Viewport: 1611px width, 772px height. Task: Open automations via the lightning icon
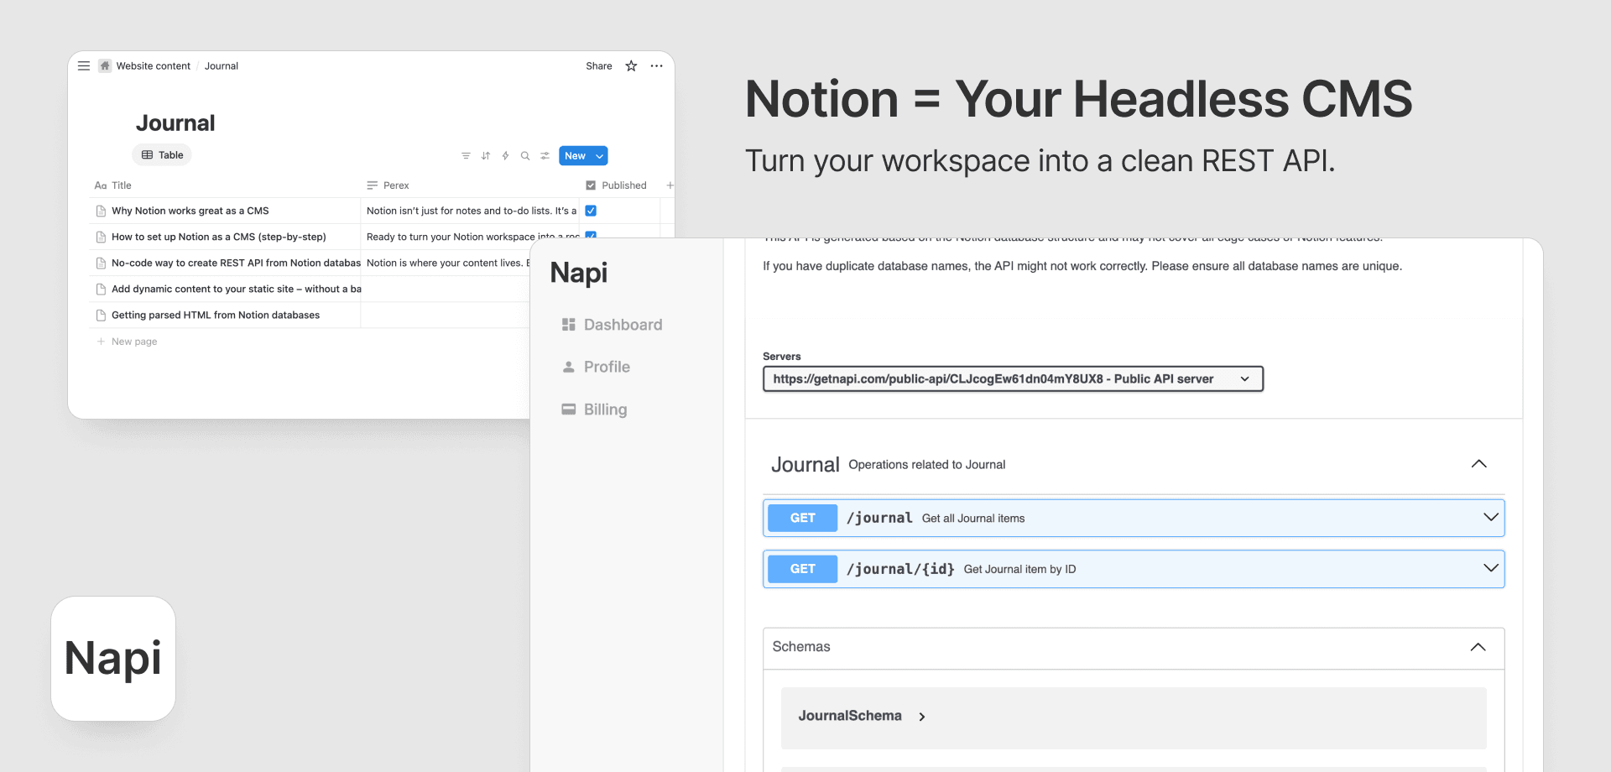pos(505,156)
